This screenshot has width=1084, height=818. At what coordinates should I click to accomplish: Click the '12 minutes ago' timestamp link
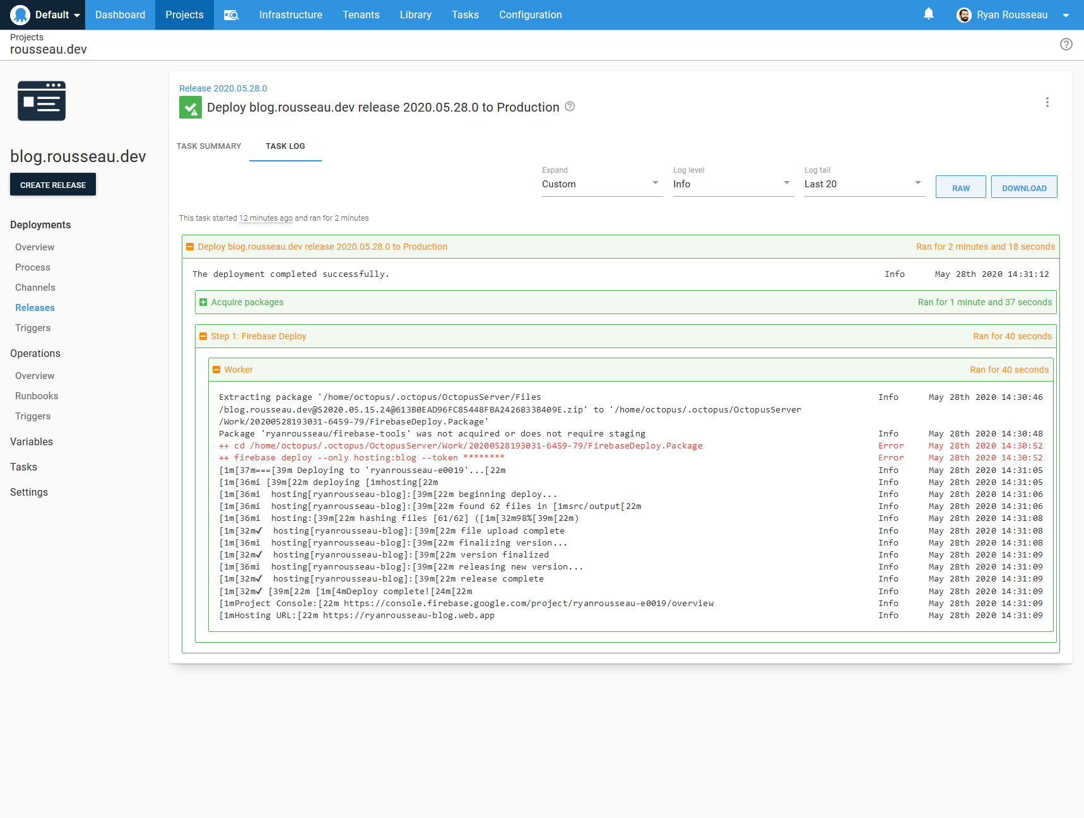click(266, 218)
